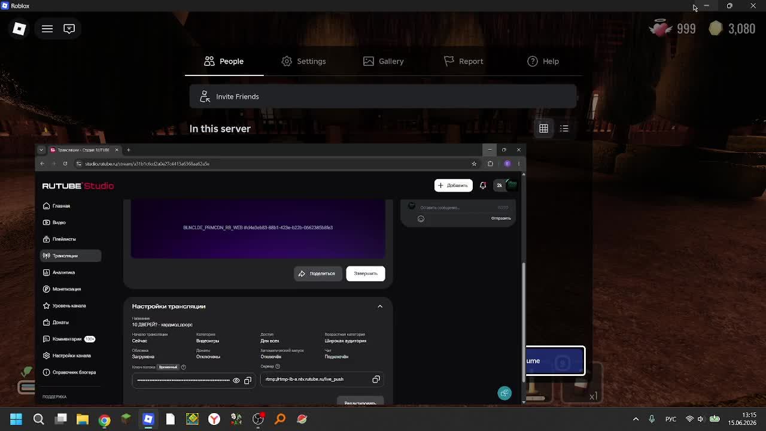Show the stream key with eye icon

[236, 380]
